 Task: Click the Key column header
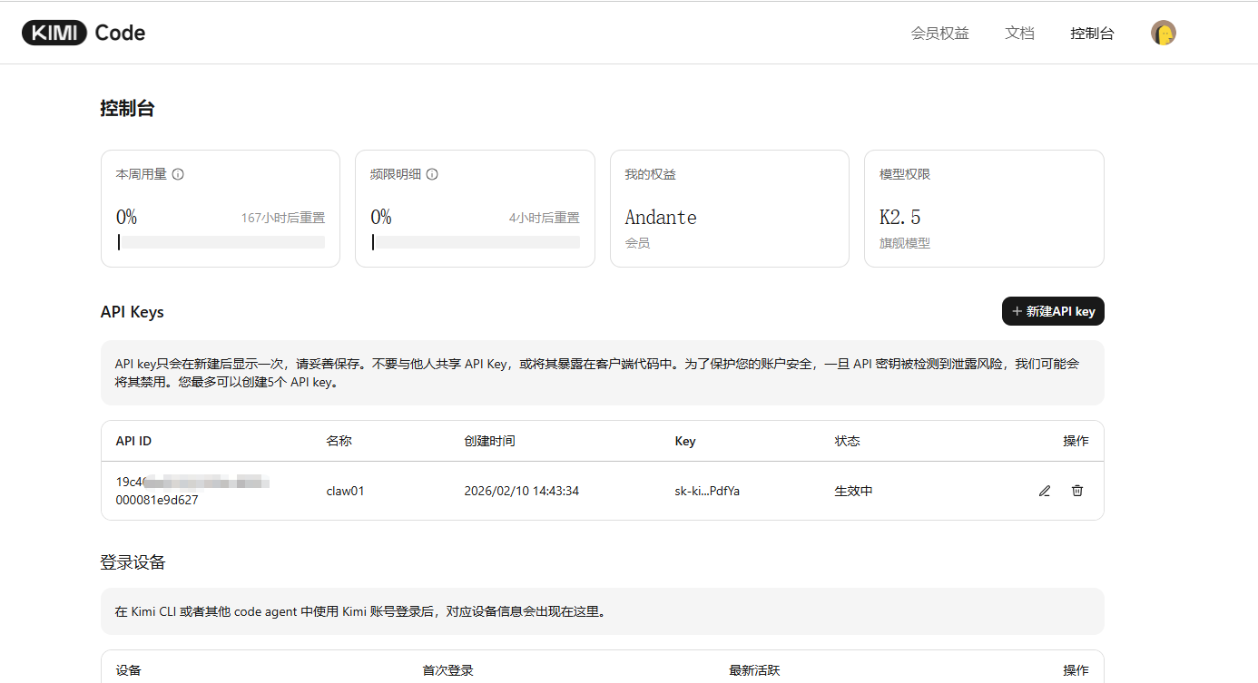(x=685, y=441)
